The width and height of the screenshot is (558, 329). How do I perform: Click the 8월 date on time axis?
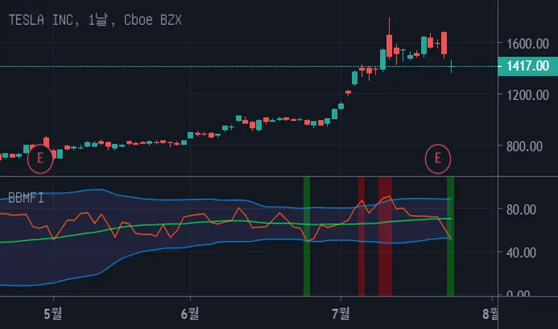point(490,313)
